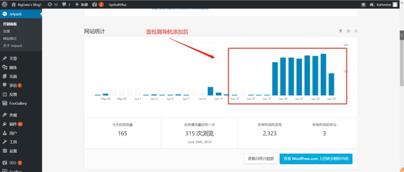Open 网站统计 in Jetpack submenu

click(x=10, y=39)
